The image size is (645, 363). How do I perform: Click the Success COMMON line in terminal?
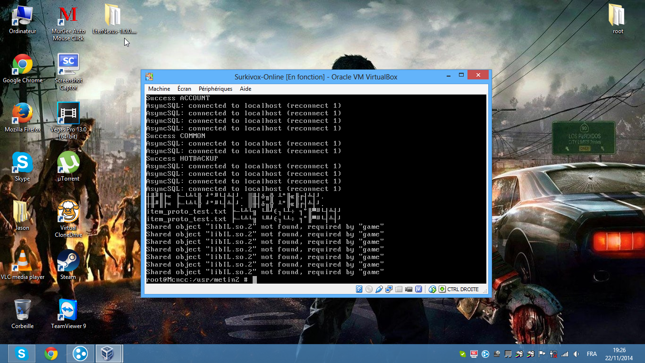click(176, 136)
